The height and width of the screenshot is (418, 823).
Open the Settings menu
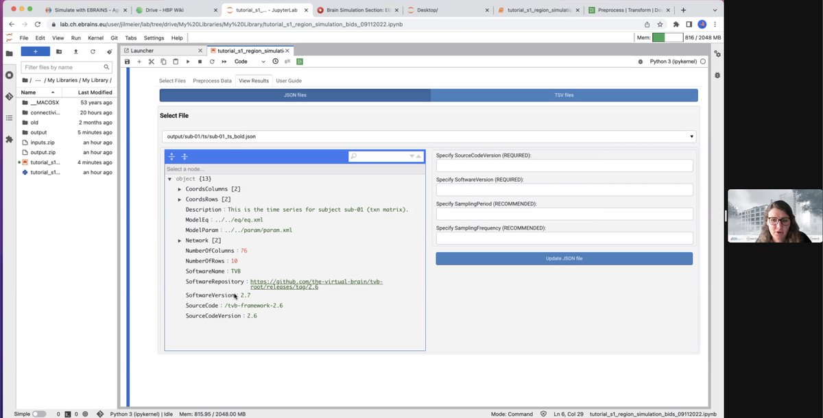pyautogui.click(x=154, y=38)
